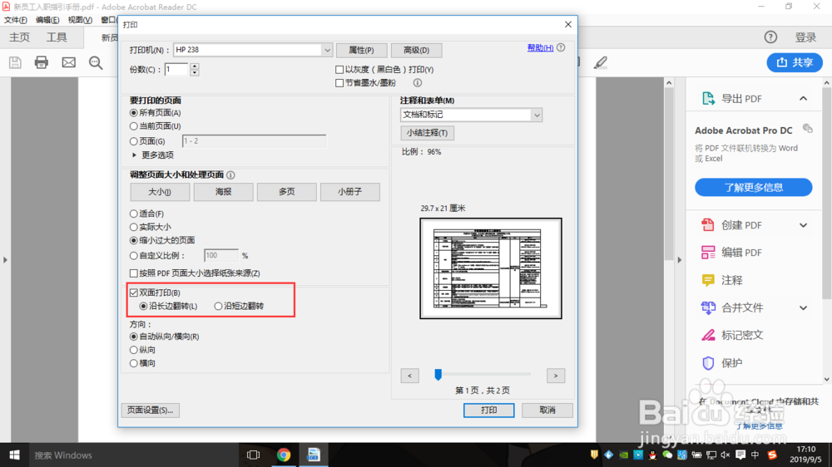Click the preview page slider handle
Image resolution: width=832 pixels, height=467 pixels.
coord(438,375)
